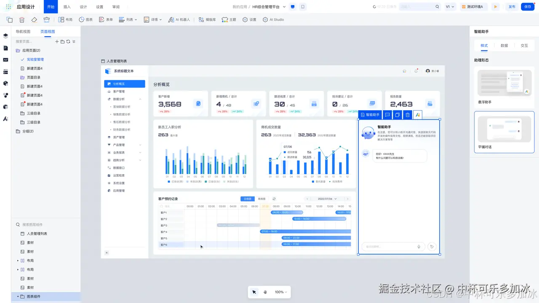Select the 测试环境A environment button
This screenshot has width=539, height=303.
pyautogui.click(x=474, y=7)
